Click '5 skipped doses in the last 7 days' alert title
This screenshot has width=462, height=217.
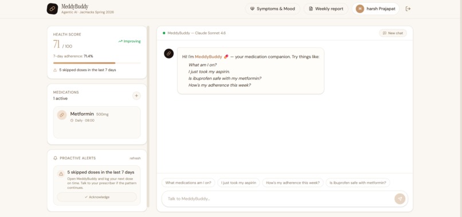pos(101,172)
